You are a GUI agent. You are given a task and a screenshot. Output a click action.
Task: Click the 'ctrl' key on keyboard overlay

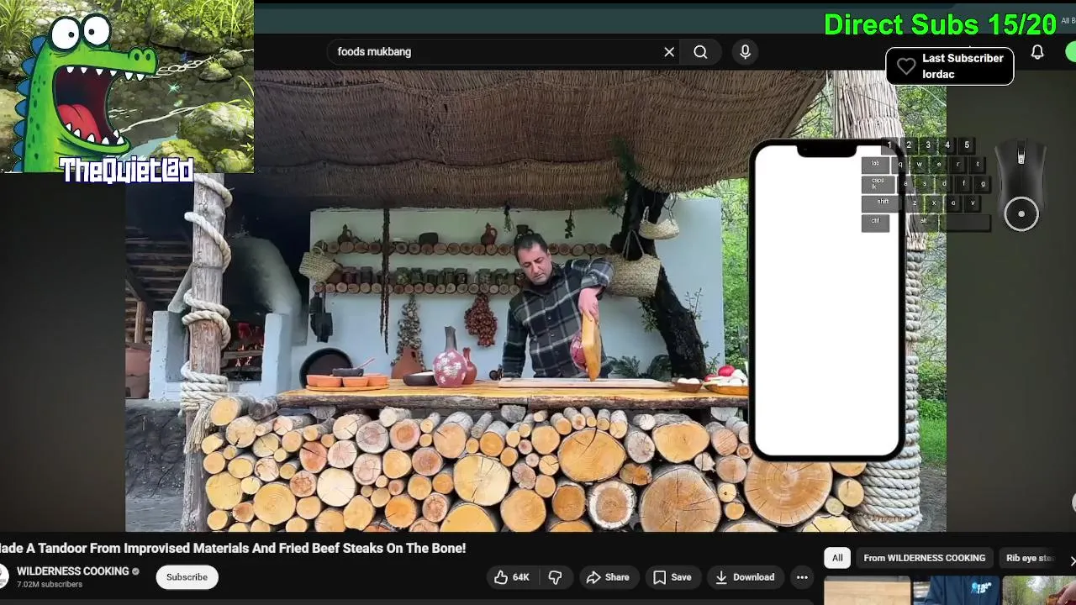pos(875,223)
